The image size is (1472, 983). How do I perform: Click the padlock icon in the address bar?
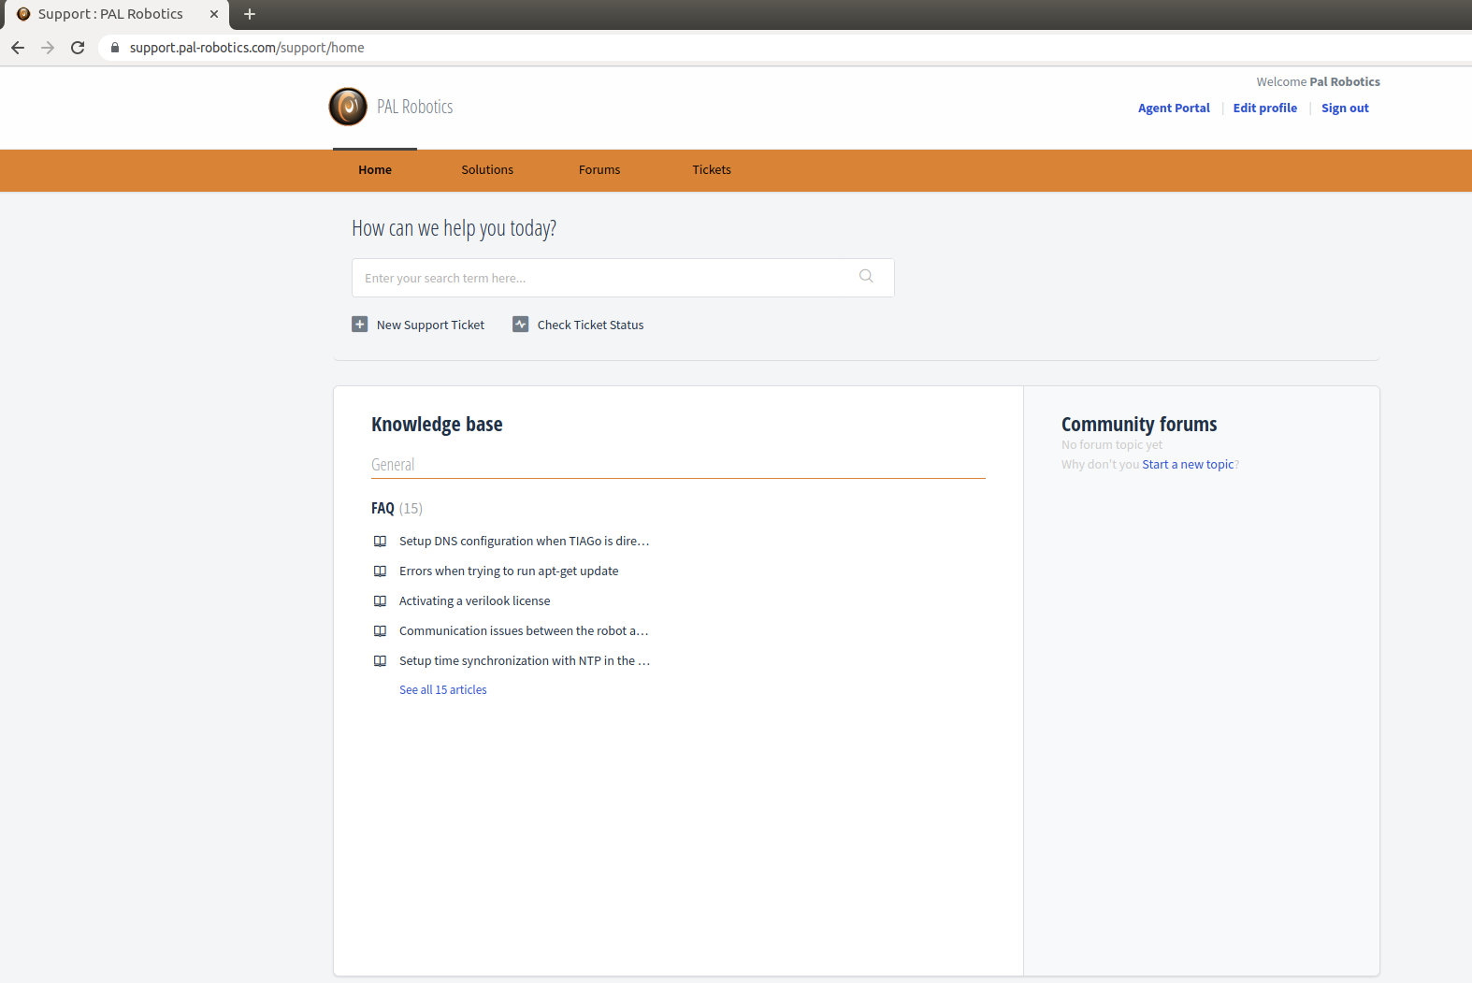[115, 48]
